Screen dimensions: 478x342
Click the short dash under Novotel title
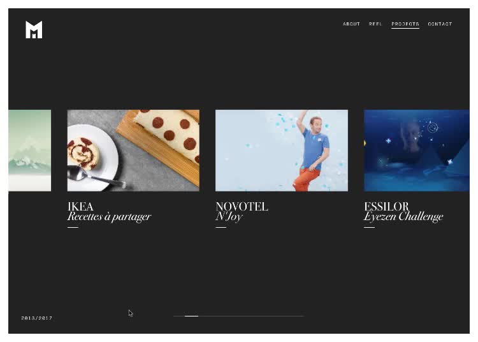click(x=221, y=227)
